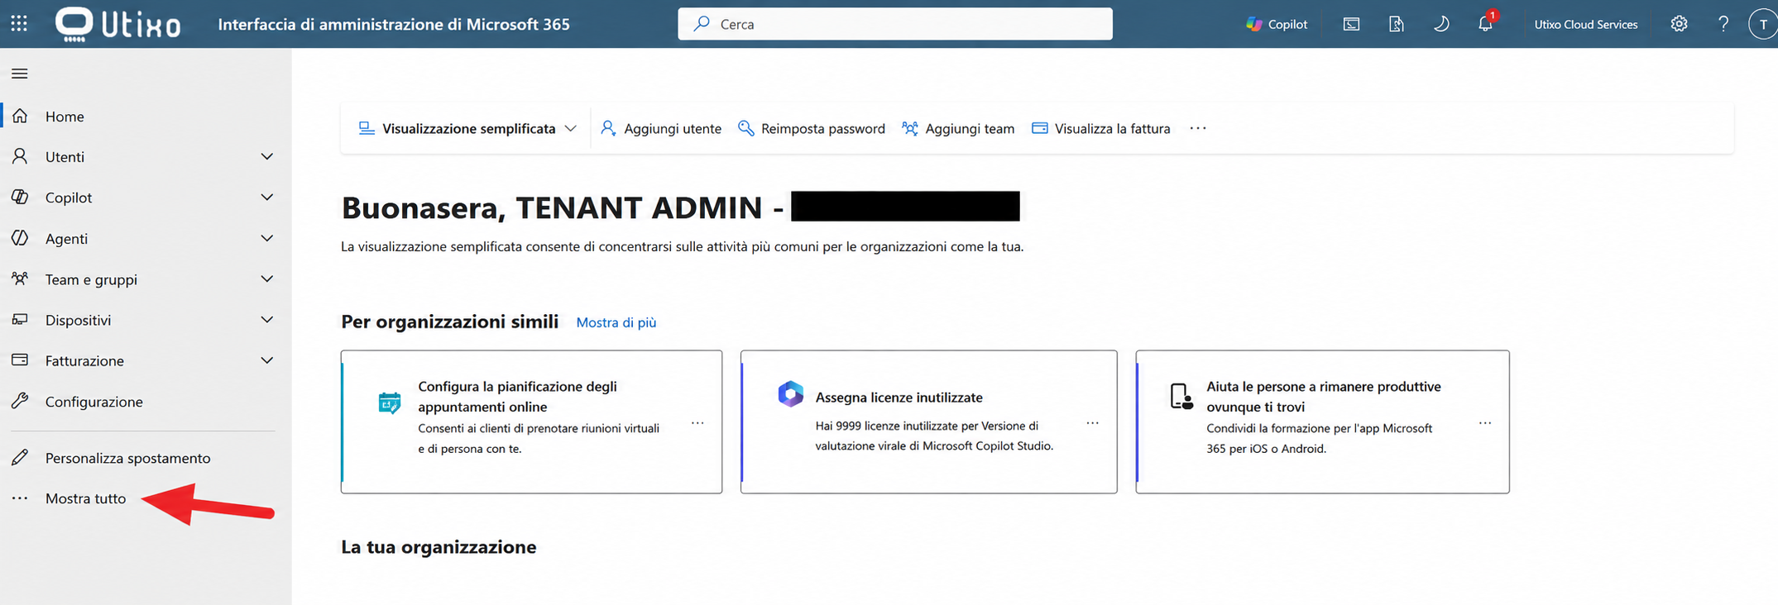
Task: Click the document icon in header
Action: point(1396,24)
